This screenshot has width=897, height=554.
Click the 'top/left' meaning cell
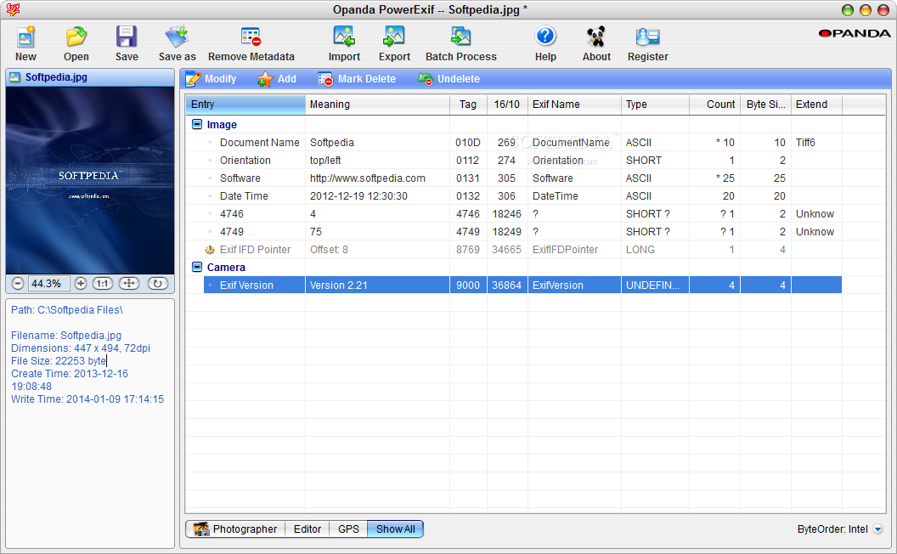click(377, 161)
